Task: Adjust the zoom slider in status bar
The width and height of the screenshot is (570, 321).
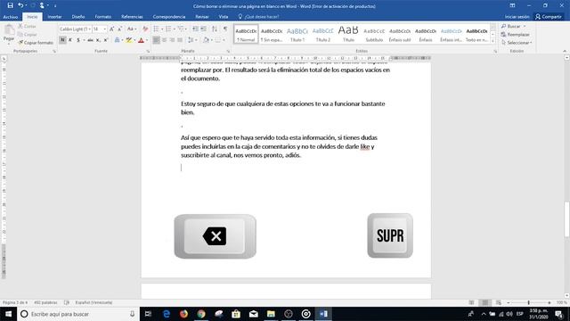Action: coord(528,303)
